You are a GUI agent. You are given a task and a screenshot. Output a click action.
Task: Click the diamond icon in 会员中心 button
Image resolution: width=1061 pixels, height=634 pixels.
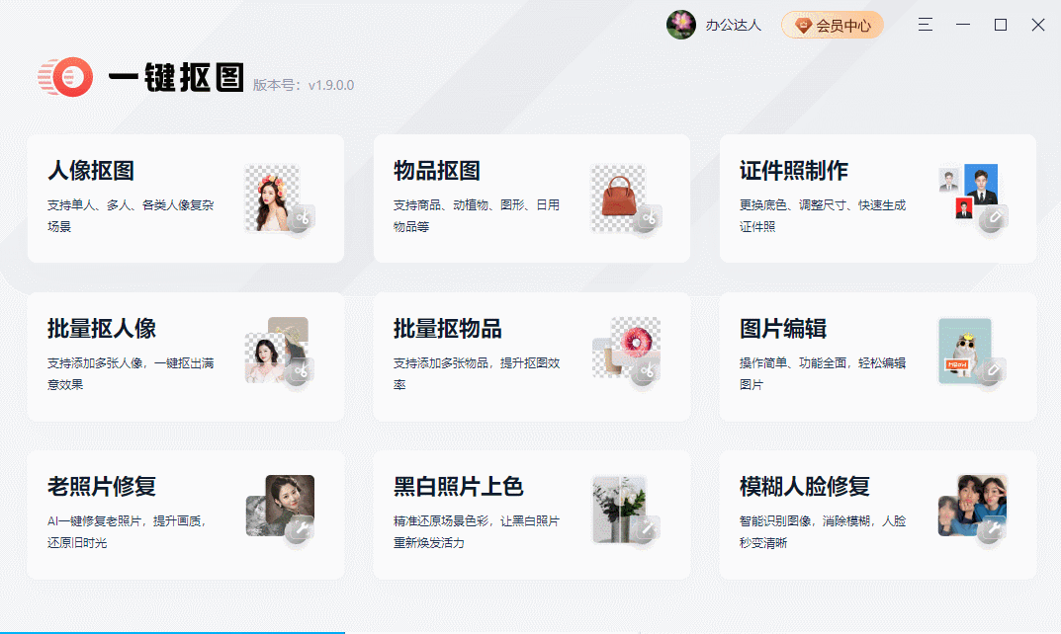tap(803, 26)
